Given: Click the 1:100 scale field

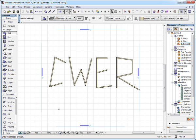Looking at the screenshot, I should click(36, 133).
